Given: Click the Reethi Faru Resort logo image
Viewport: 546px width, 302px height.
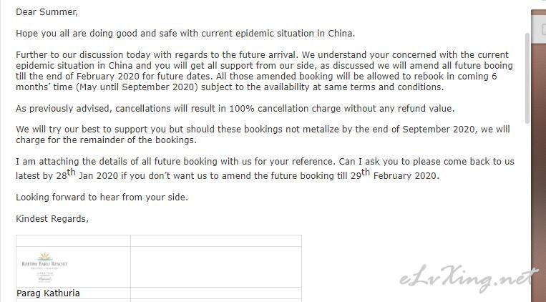Looking at the screenshot, I should (x=44, y=267).
